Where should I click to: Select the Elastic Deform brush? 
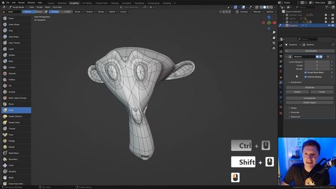(x=16, y=117)
